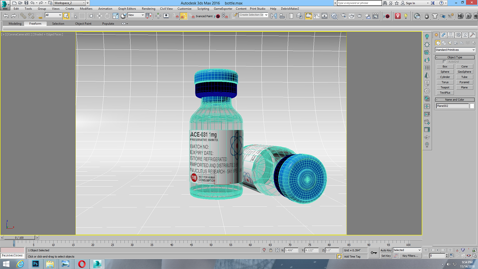The image size is (478, 269).
Task: Click the Save File icon
Action: pyautogui.click(x=26, y=3)
